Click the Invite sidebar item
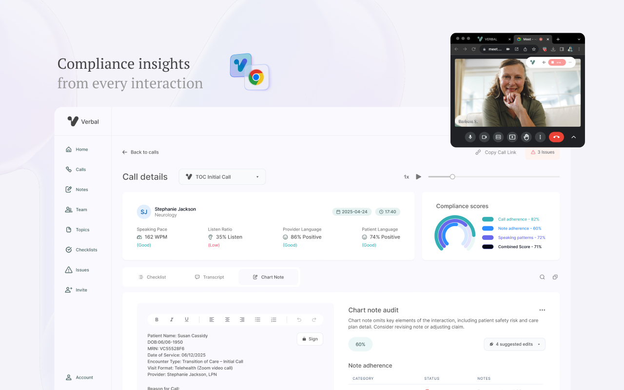Image resolution: width=624 pixels, height=390 pixels. [x=76, y=290]
